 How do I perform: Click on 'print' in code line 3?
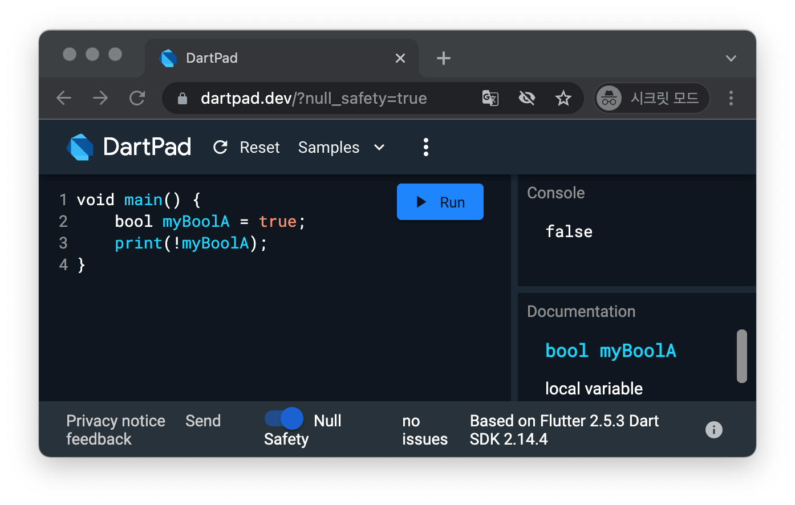tap(139, 243)
